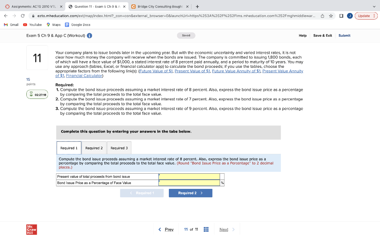Open Future Value of $1 table link
Image resolution: width=380 pixels, height=237 pixels.
156,71
